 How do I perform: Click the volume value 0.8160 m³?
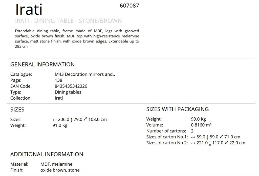(201, 125)
